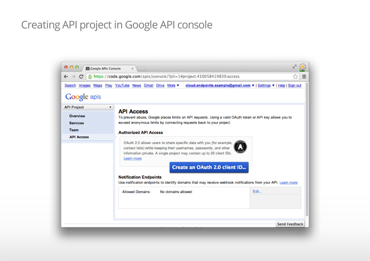Click Edit for Allowed Domains

[x=257, y=191]
